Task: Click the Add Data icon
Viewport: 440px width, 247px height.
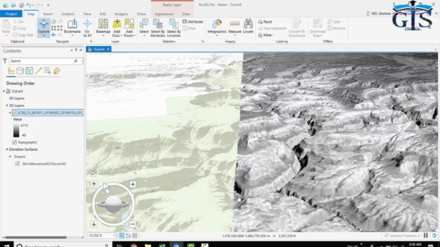Action: click(117, 24)
